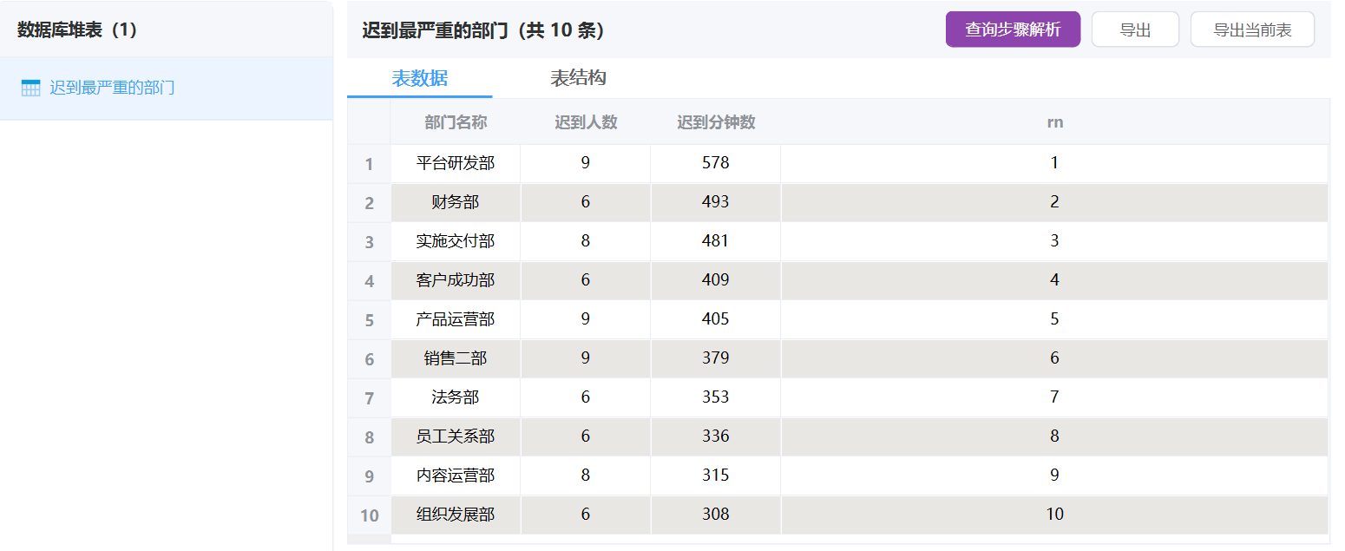Click row number 10 header

369,515
